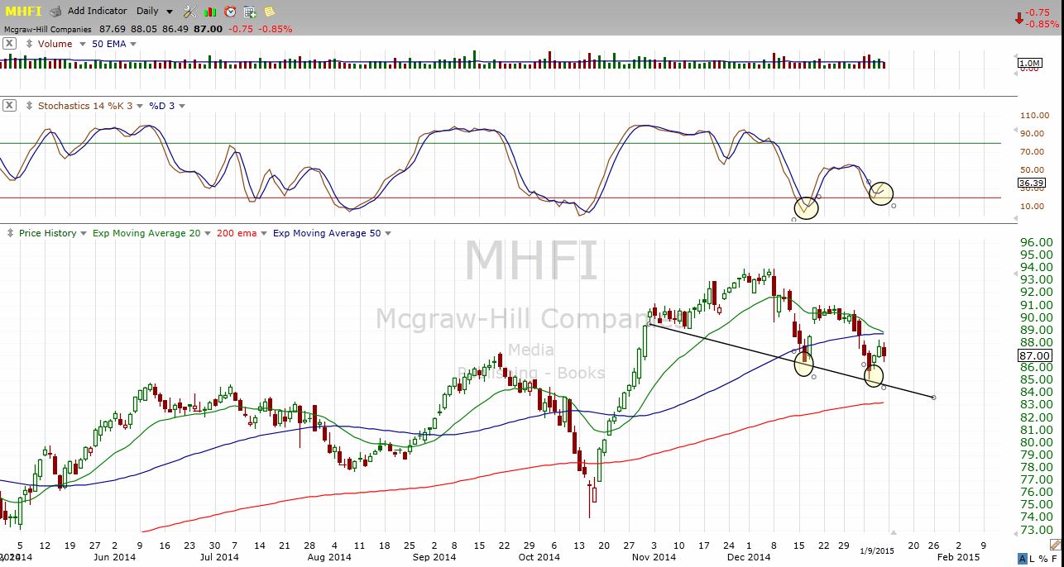Click the yellow MHFI ticker symbol
Viewport: 1064px width, 567px height.
coord(23,12)
